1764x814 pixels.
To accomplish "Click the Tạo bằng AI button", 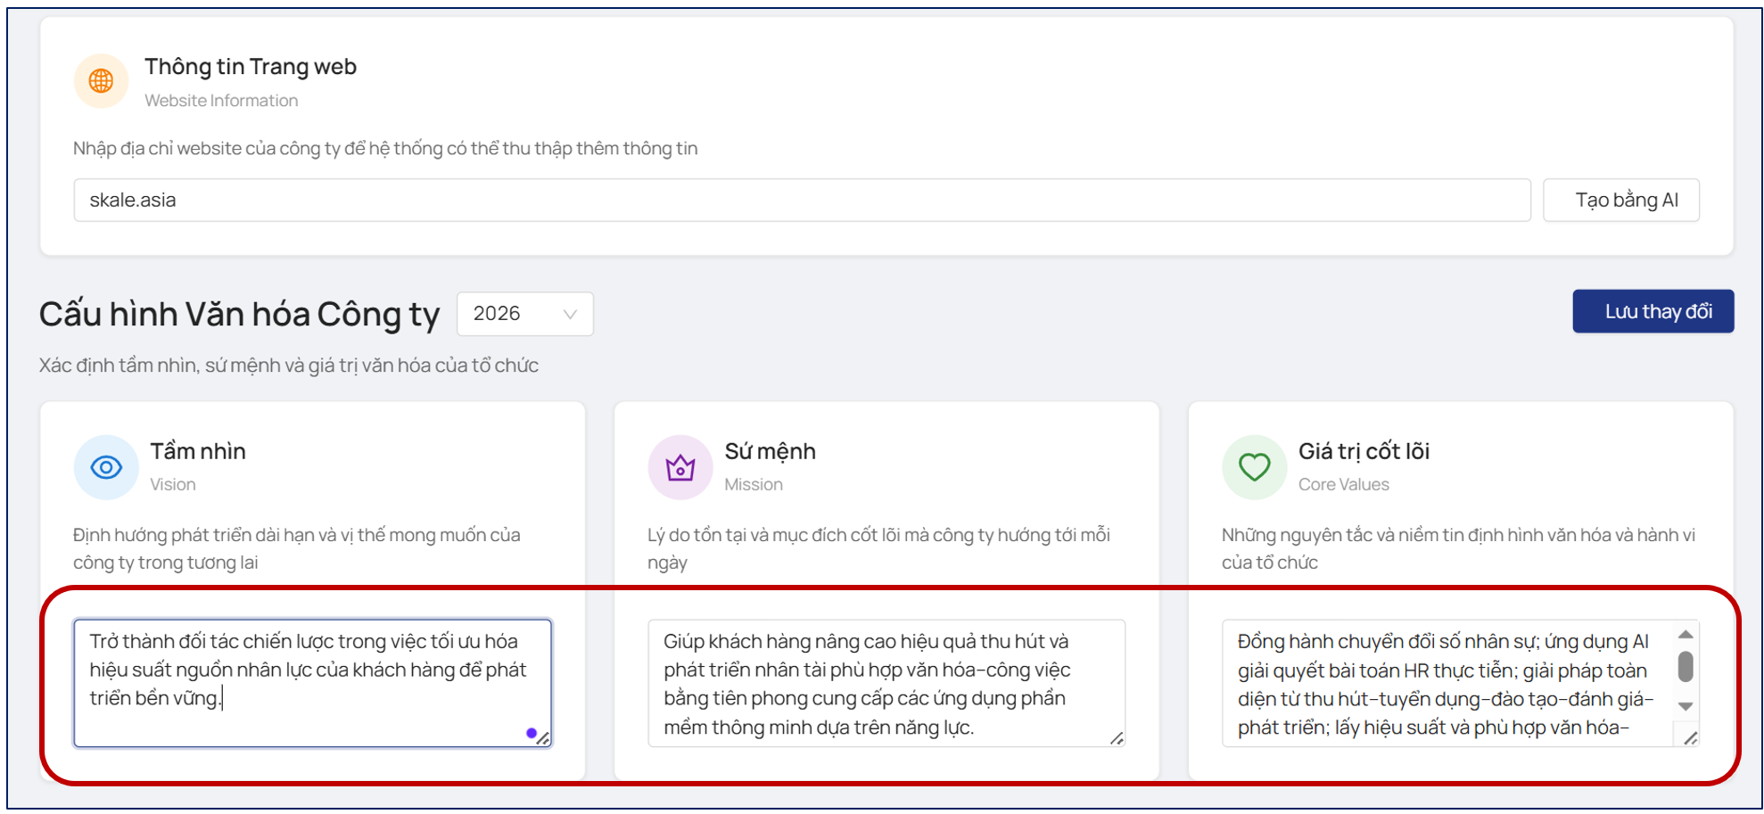I will pyautogui.click(x=1621, y=200).
